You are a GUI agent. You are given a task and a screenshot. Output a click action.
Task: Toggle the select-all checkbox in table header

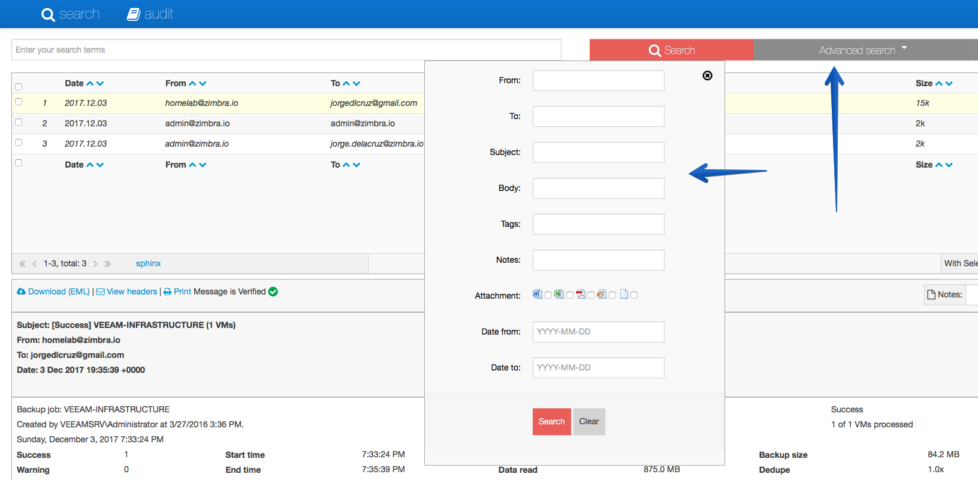19,87
